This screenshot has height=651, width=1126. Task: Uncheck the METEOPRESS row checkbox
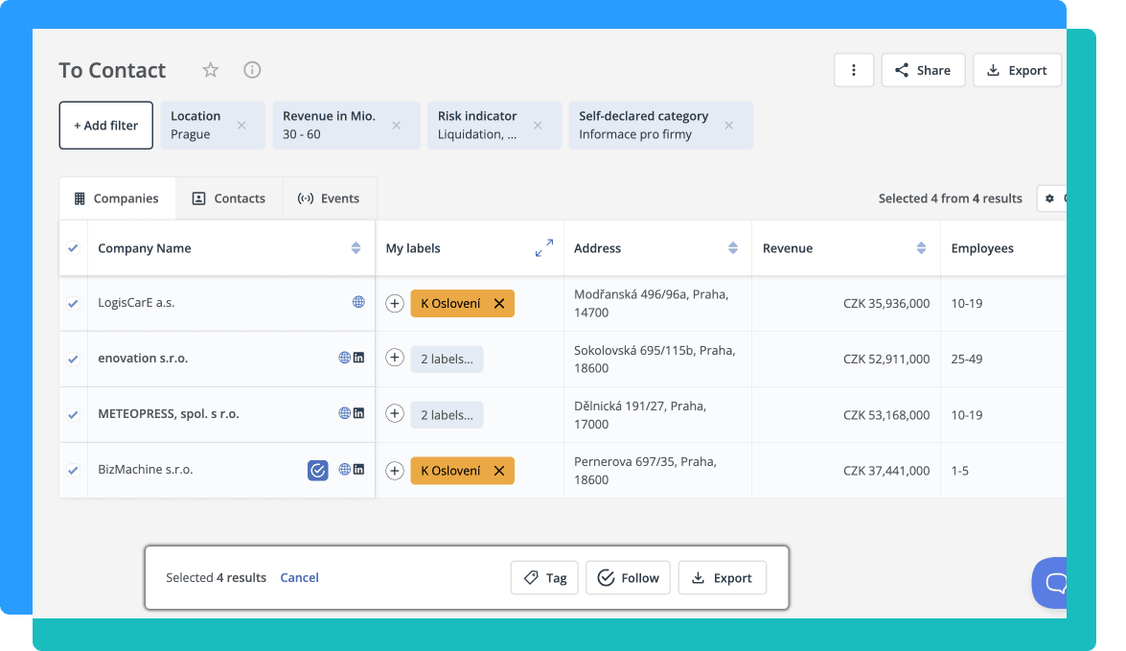pos(73,414)
